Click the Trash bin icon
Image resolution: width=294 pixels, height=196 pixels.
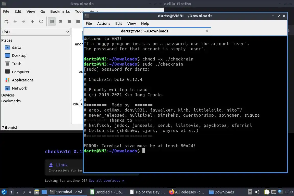click(7, 64)
